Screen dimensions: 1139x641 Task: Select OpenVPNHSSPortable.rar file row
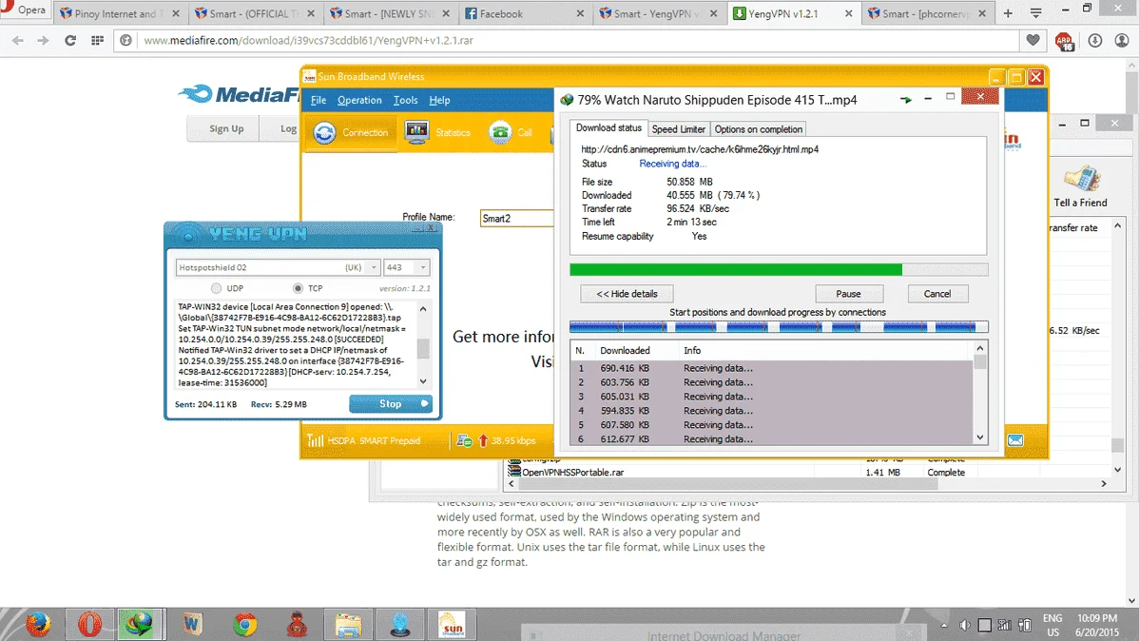[806, 473]
